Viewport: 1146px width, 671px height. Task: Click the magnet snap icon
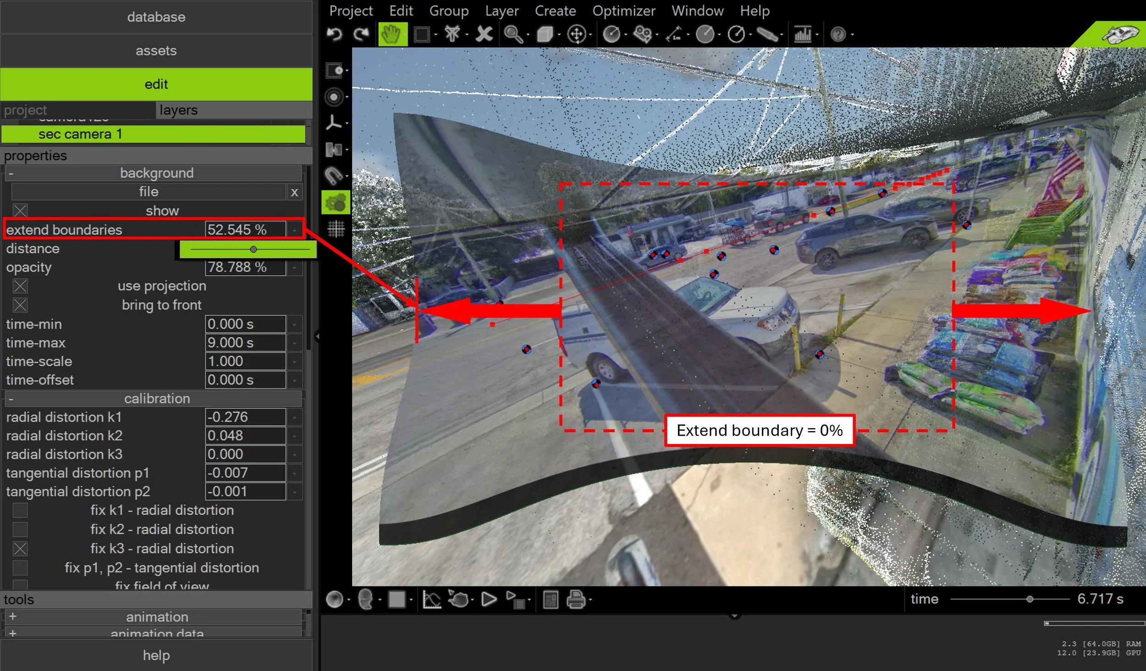(x=333, y=176)
